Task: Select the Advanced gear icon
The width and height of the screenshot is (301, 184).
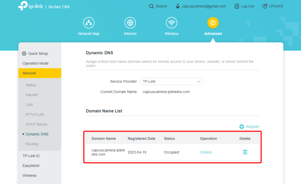Action: pyautogui.click(x=213, y=23)
